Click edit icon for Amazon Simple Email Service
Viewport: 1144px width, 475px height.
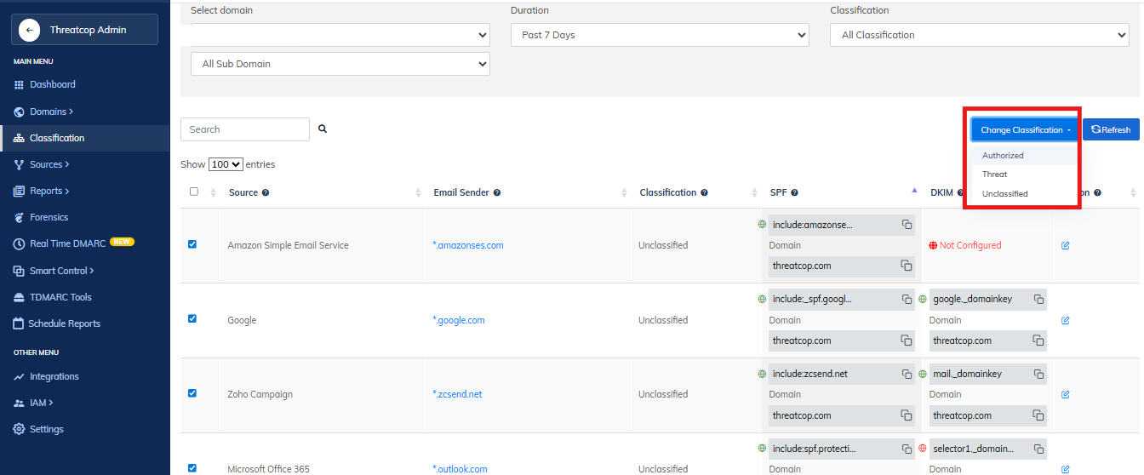pos(1066,246)
